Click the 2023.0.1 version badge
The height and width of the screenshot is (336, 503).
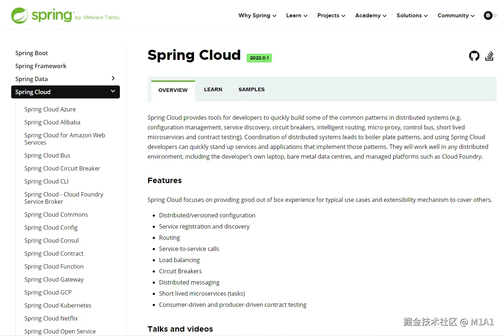[259, 58]
